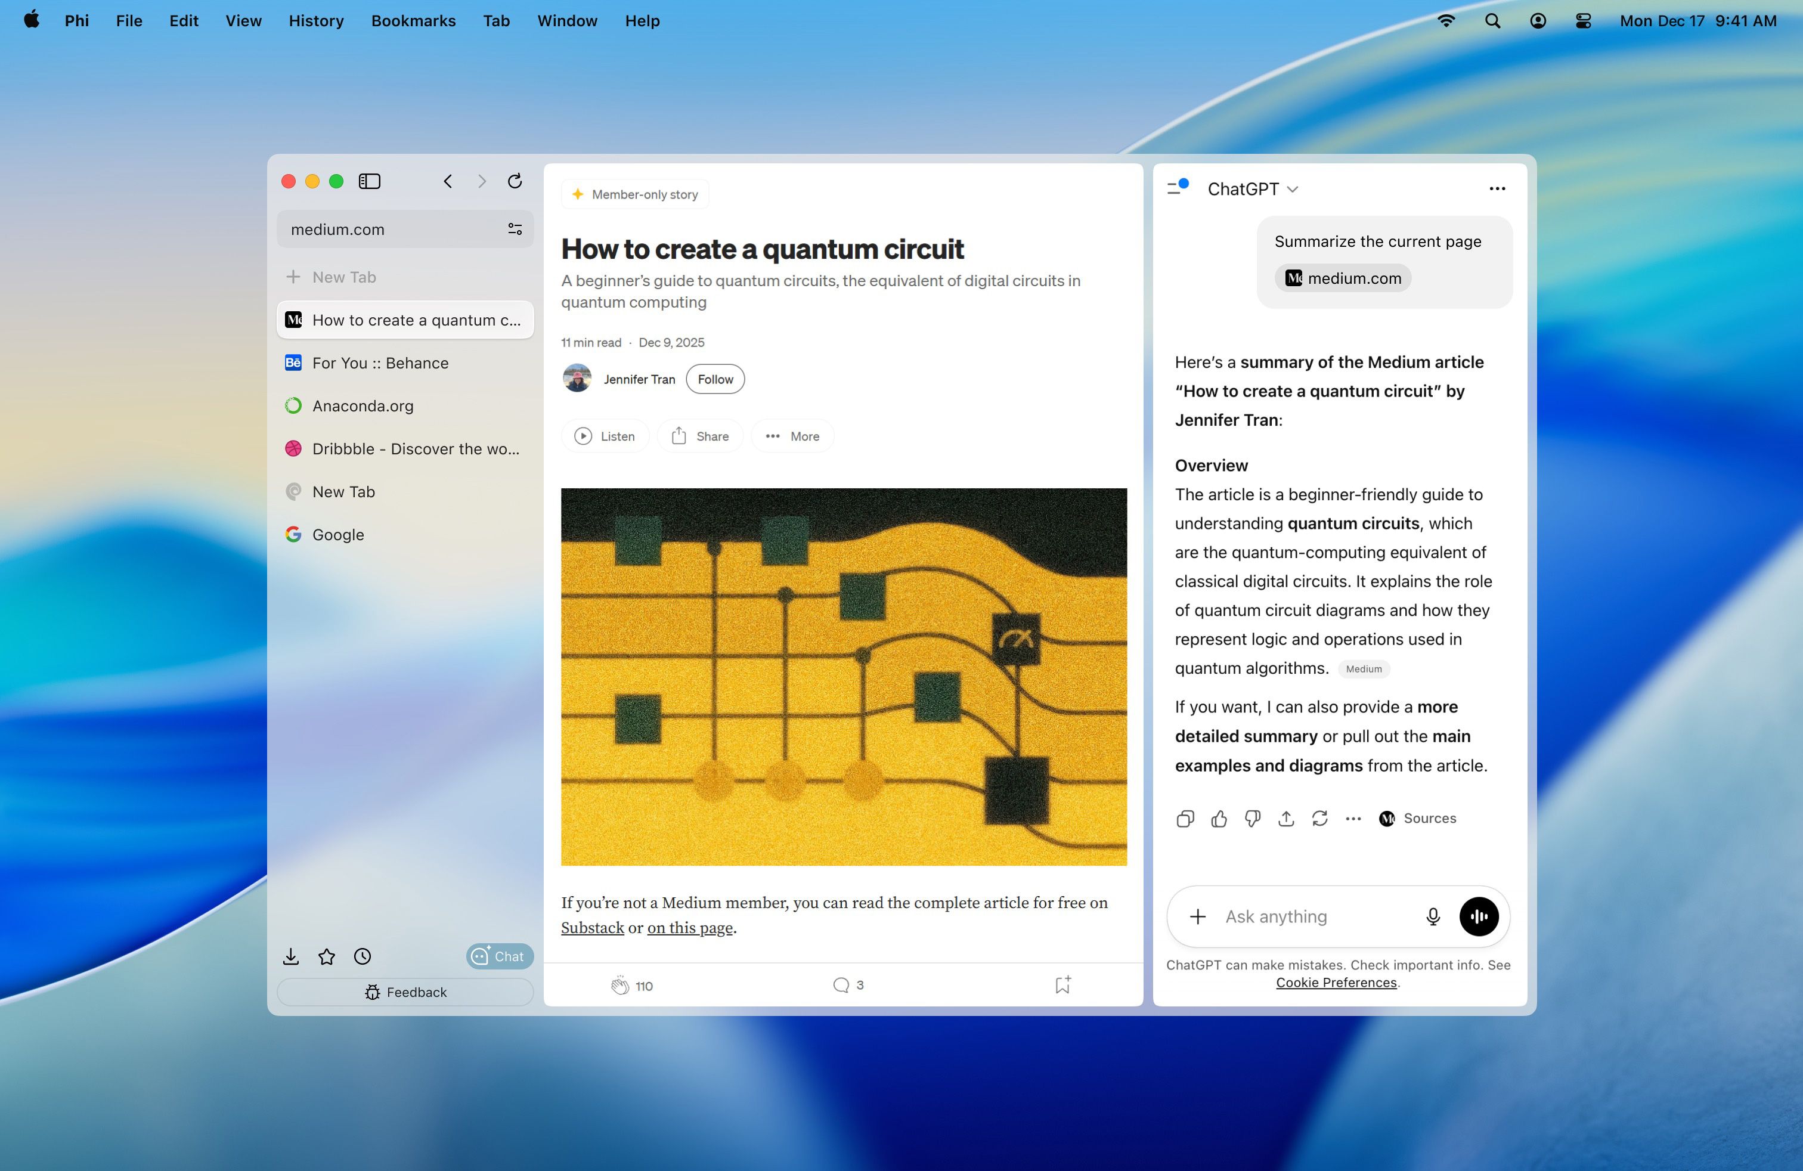This screenshot has height=1171, width=1803.
Task: Copy the ChatGPT response
Action: [x=1185, y=818]
